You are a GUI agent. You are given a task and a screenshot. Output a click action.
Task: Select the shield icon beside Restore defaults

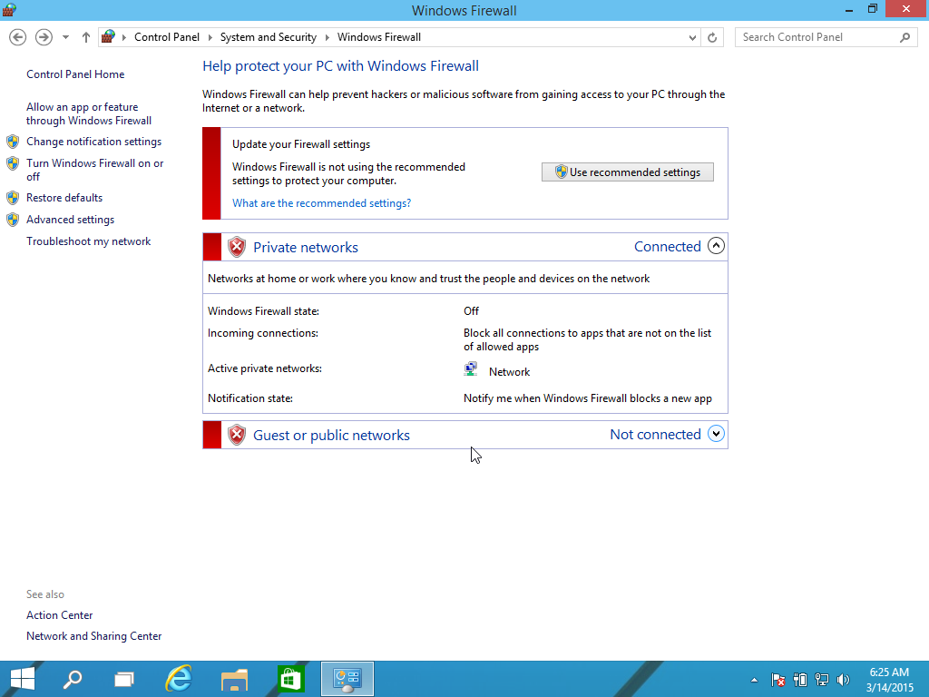tap(13, 197)
